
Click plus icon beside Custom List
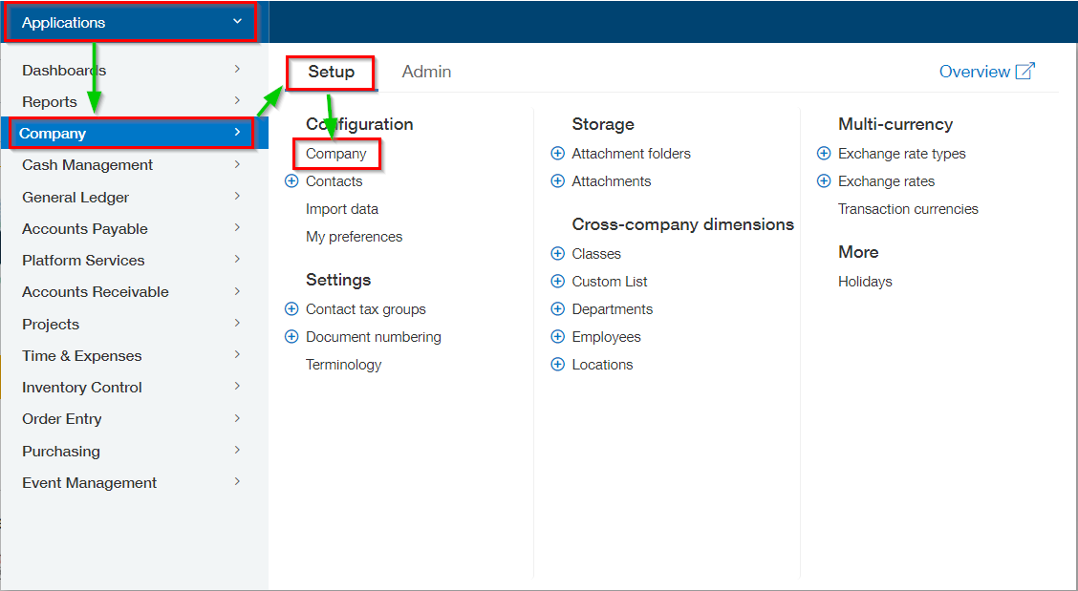pyautogui.click(x=557, y=281)
